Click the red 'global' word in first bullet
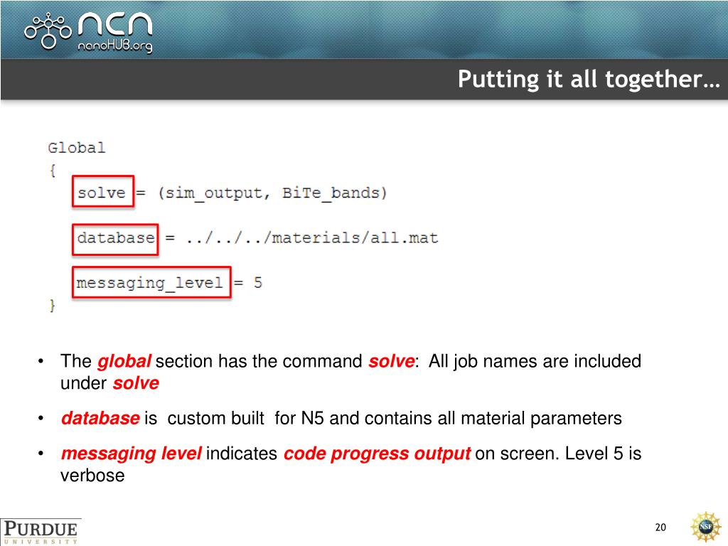 coord(124,360)
